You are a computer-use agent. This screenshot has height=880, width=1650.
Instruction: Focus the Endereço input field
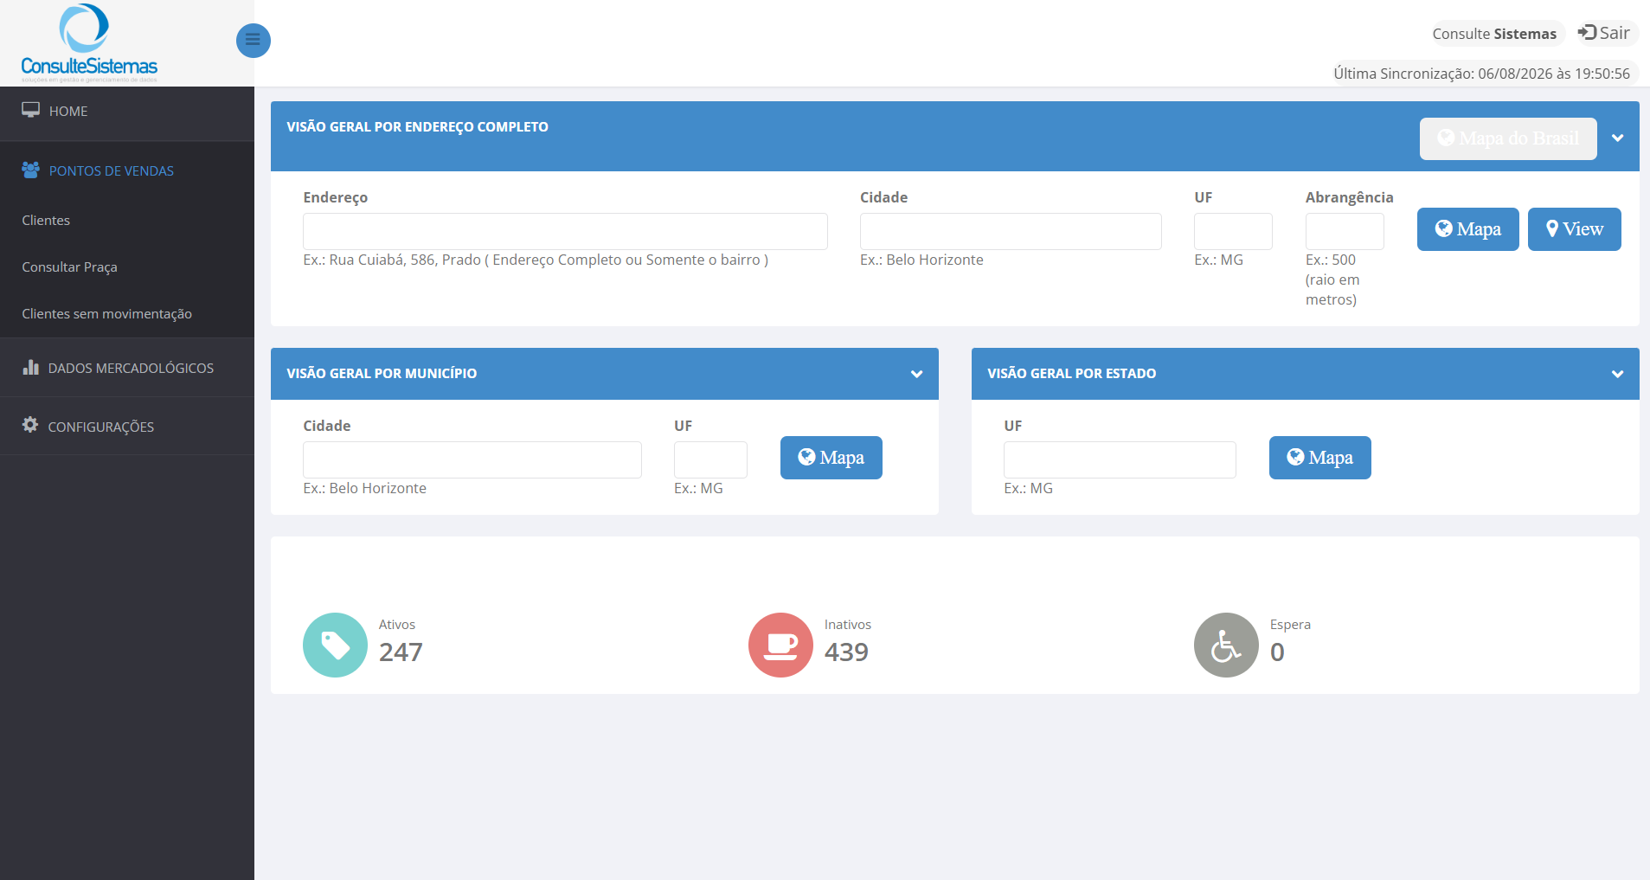coord(565,231)
